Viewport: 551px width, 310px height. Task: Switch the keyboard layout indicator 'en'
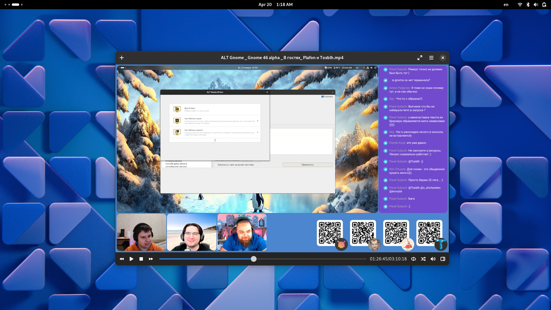(506, 5)
